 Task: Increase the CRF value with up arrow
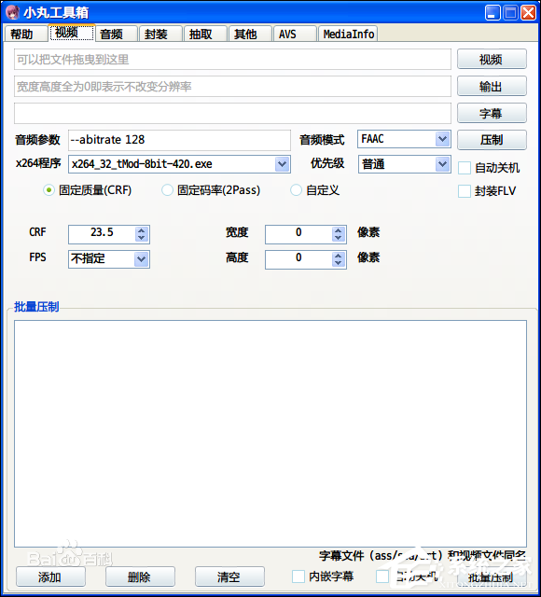click(142, 230)
